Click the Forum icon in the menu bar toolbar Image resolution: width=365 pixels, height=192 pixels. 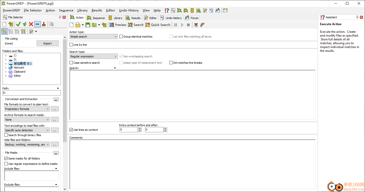point(218,10)
